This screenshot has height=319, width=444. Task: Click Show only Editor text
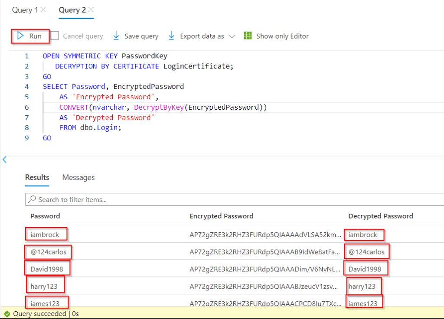[282, 36]
